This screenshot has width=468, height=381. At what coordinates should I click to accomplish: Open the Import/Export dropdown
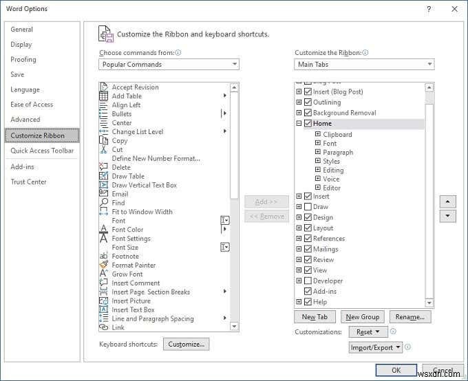tap(376, 347)
